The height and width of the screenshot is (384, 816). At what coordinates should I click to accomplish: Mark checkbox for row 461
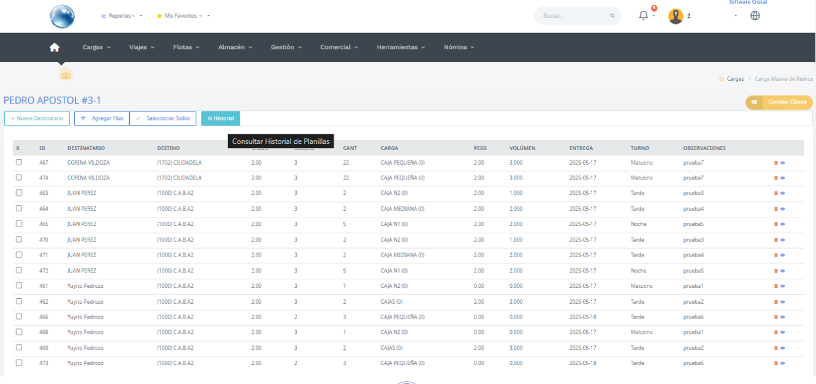pos(19,285)
